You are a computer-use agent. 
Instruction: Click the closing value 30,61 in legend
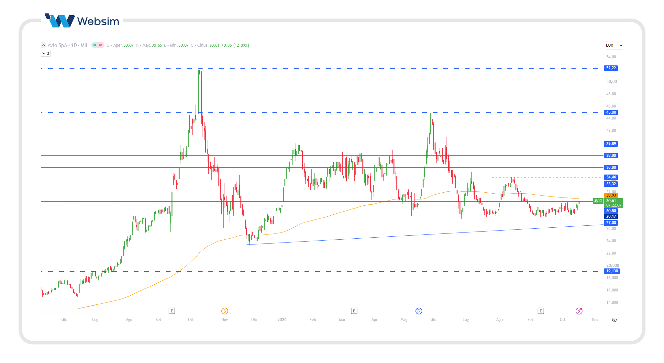(x=214, y=45)
